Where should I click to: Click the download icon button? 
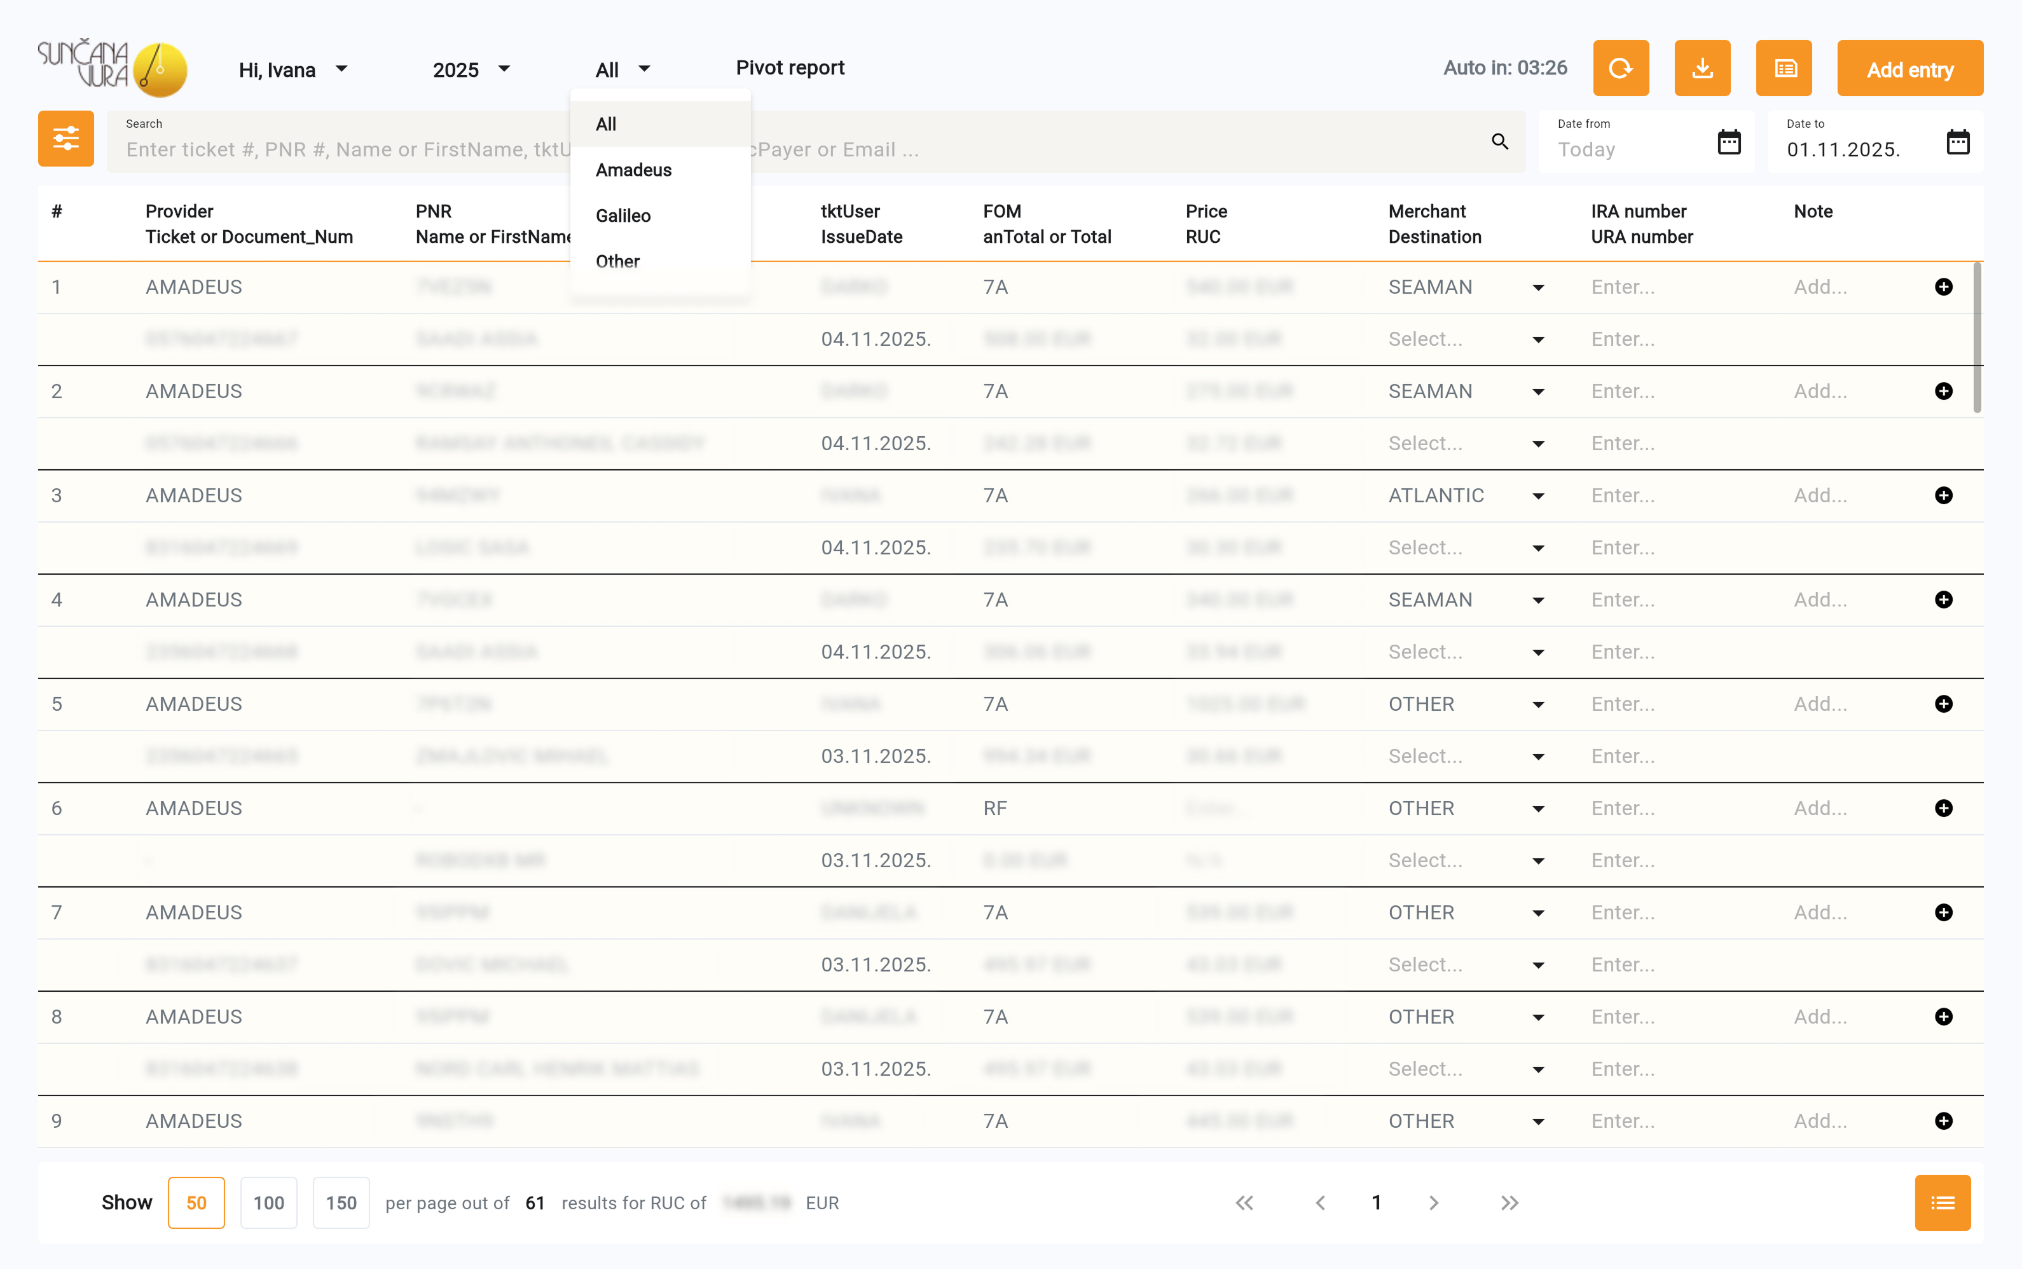pos(1702,69)
